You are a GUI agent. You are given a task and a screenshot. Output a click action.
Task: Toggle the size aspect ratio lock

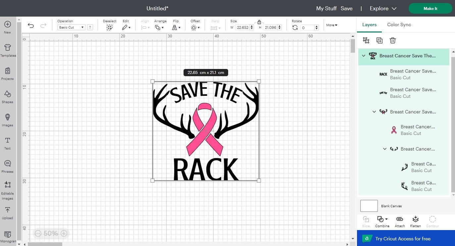[x=259, y=22]
